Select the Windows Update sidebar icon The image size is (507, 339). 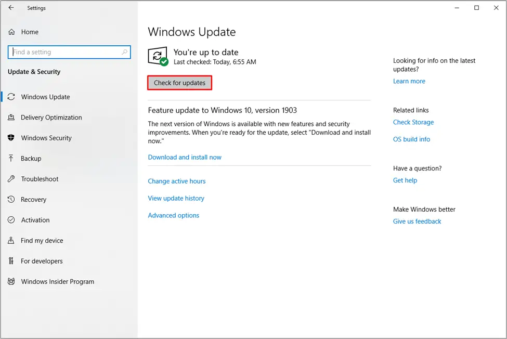pyautogui.click(x=11, y=97)
